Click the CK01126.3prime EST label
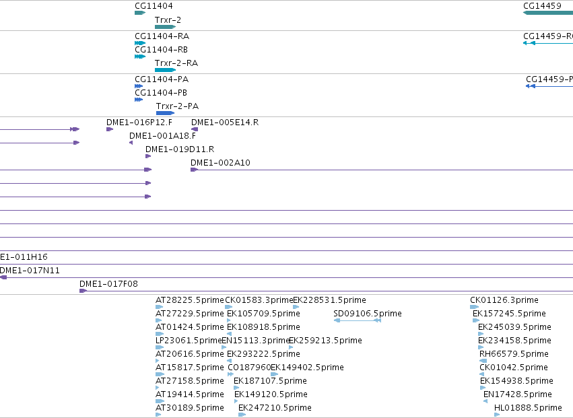 coord(504,300)
